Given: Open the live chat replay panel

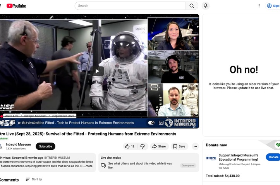Looking at the screenshot, I should [x=188, y=165].
